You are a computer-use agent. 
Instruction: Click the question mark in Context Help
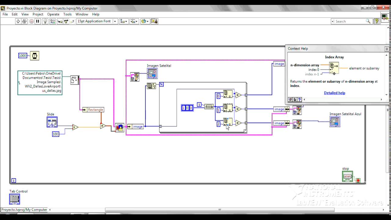pos(299,99)
